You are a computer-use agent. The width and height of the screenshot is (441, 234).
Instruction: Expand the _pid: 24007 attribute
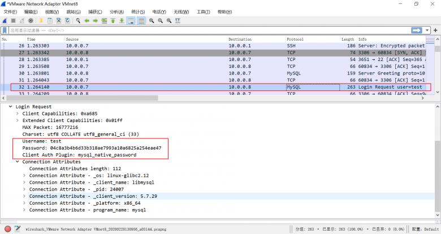point(24,189)
